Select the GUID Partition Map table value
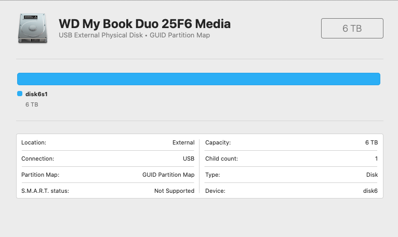398x237 pixels. coord(168,175)
